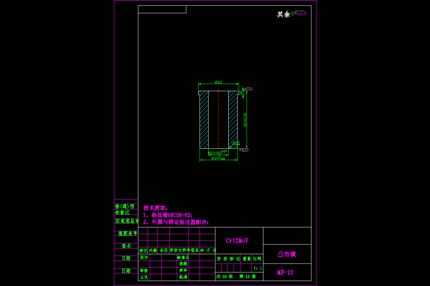Select the scale value 1:1
Image resolution: width=430 pixels, height=286 pixels.
pos(258,268)
